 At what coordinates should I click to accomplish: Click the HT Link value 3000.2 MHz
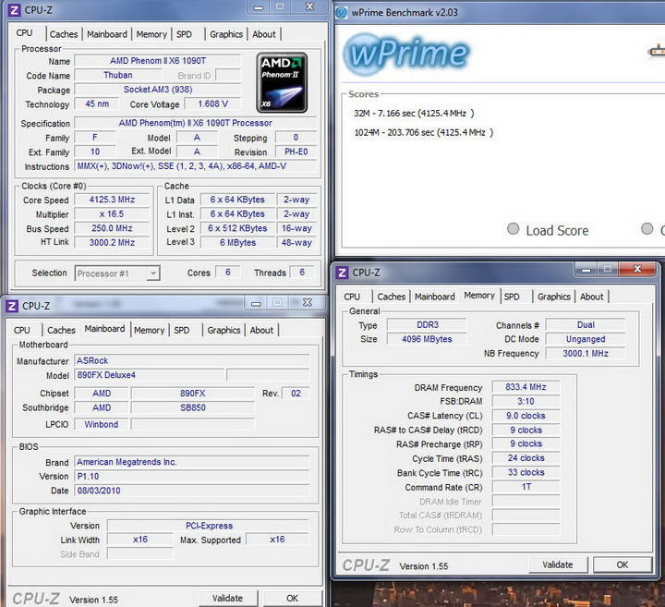[x=112, y=242]
